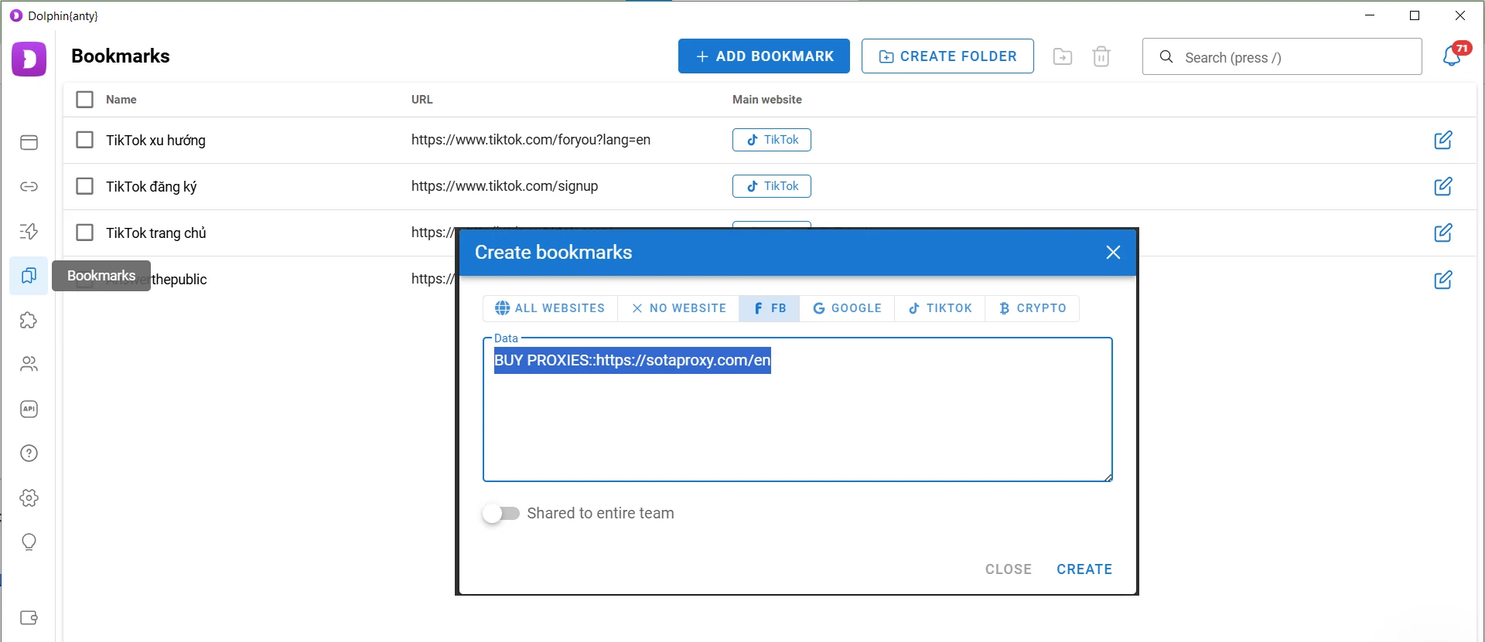
Task: Click the Data textarea resize handle
Action: 1108,477
